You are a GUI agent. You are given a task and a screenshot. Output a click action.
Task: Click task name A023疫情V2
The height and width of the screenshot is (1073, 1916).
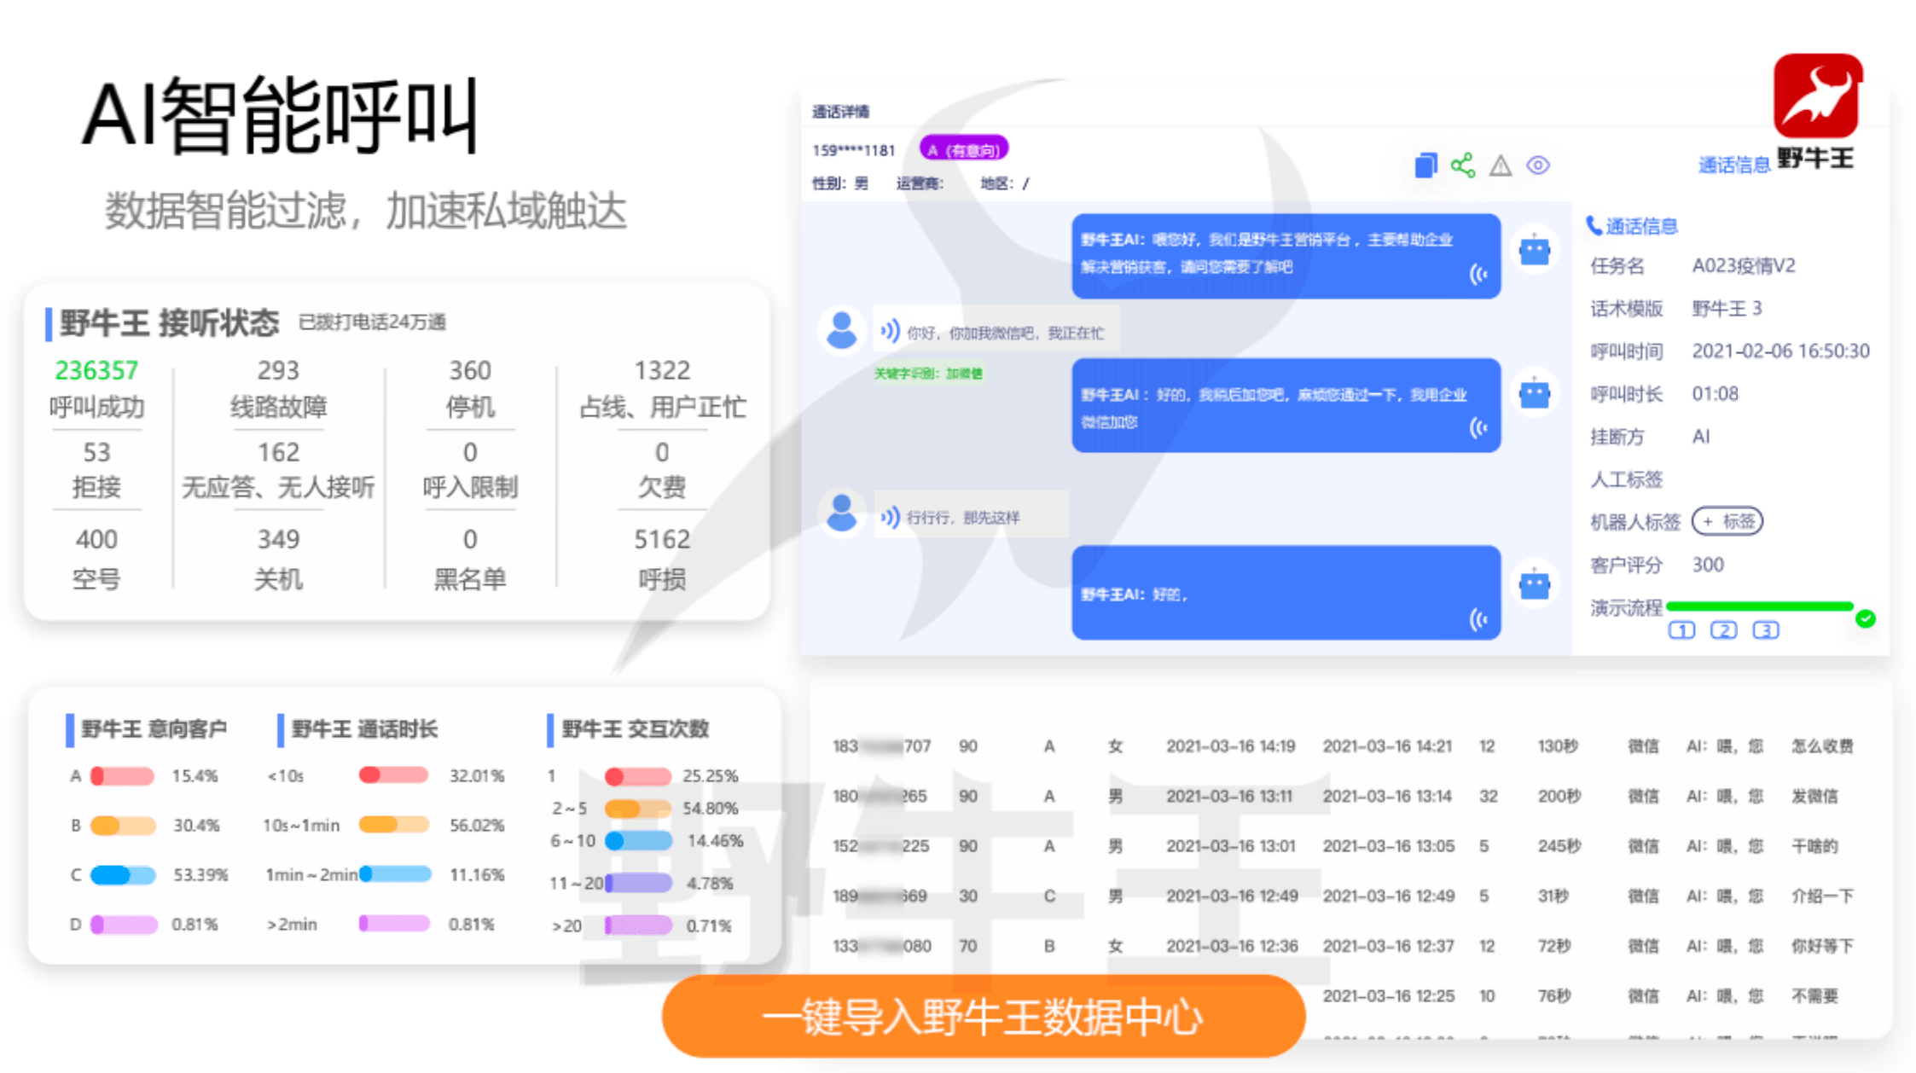[1744, 266]
